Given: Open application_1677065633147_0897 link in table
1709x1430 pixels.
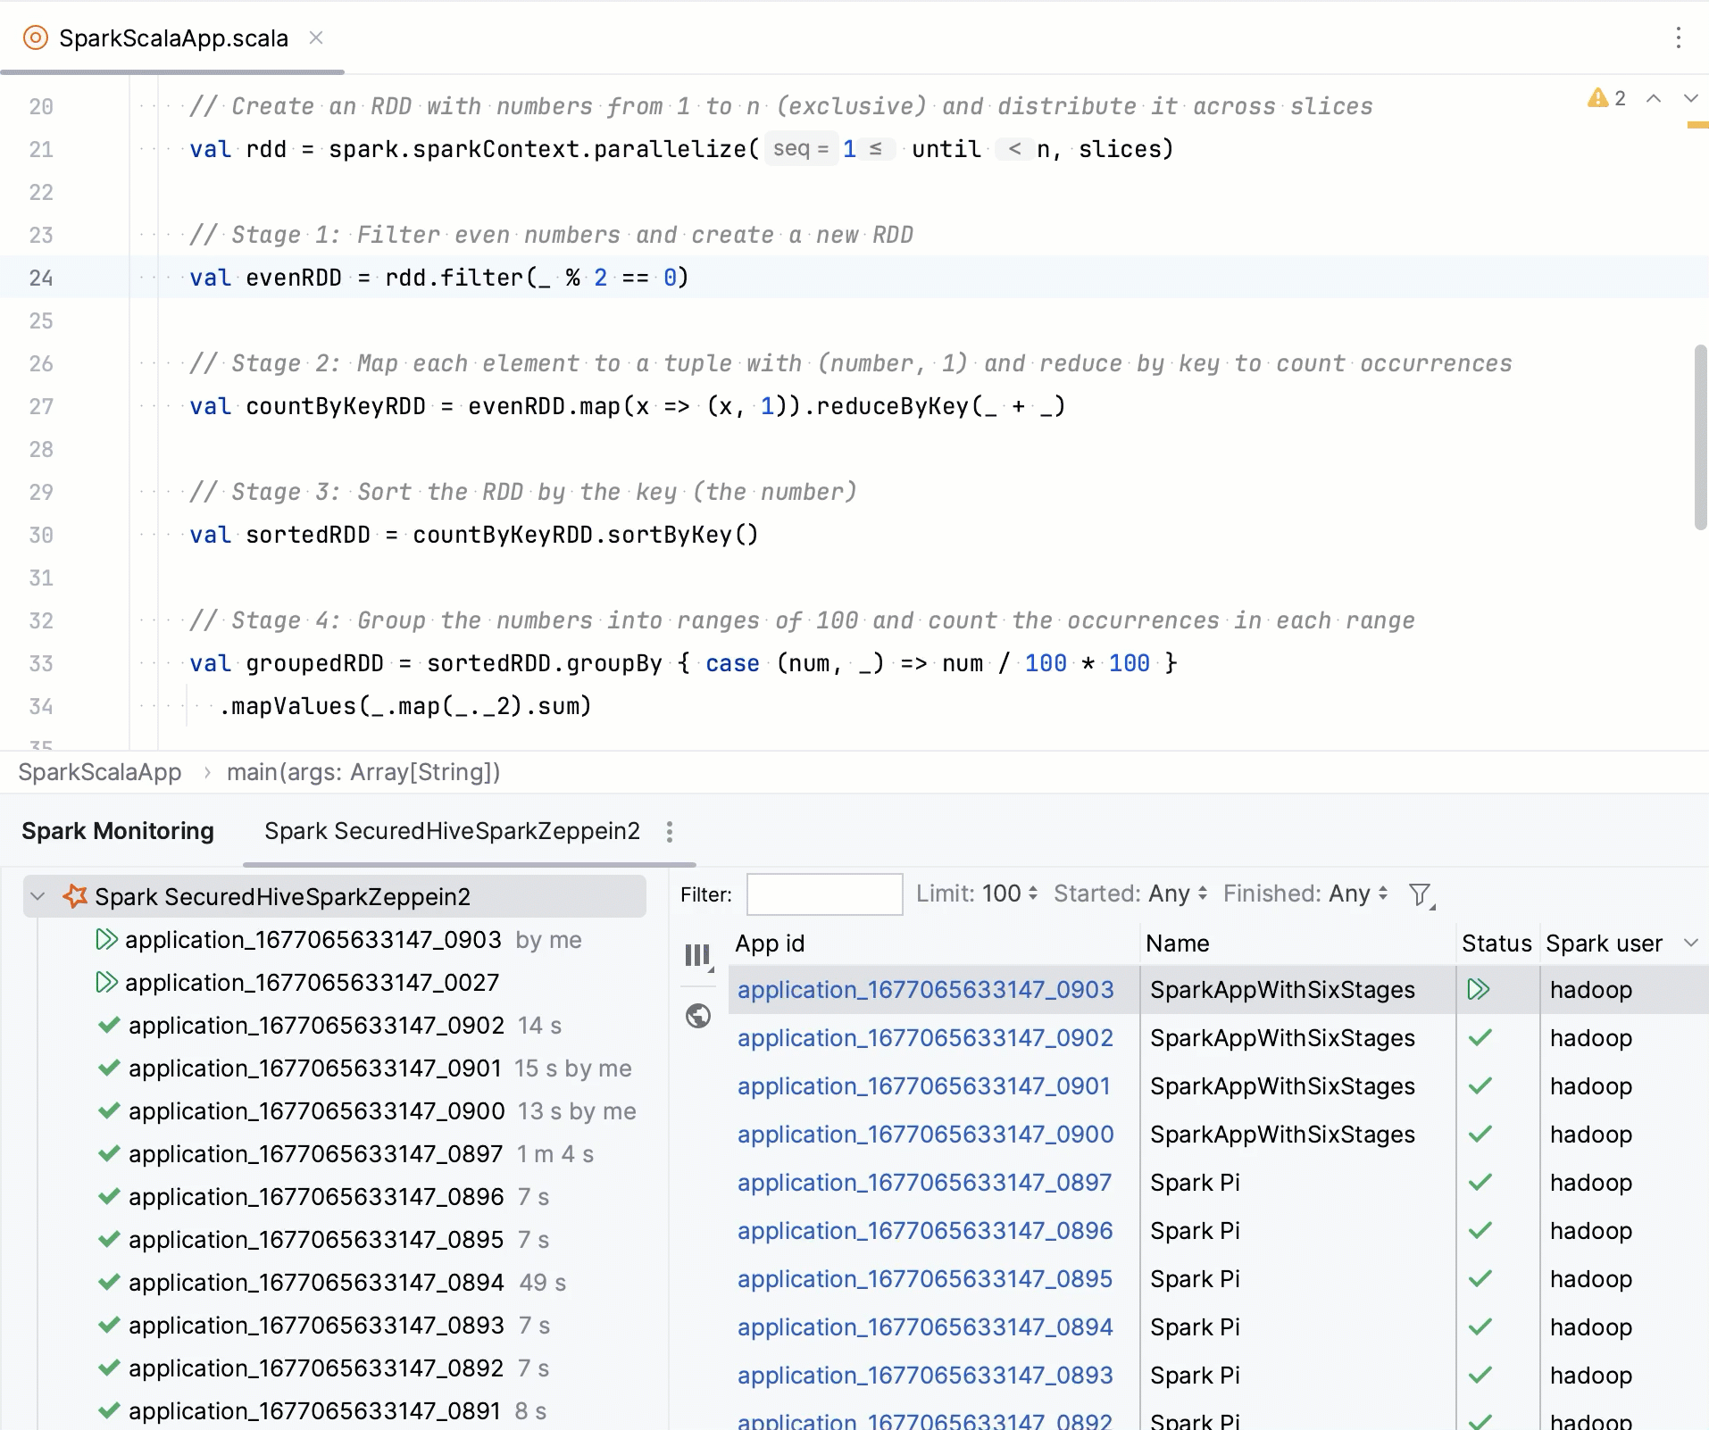Looking at the screenshot, I should pos(924,1183).
